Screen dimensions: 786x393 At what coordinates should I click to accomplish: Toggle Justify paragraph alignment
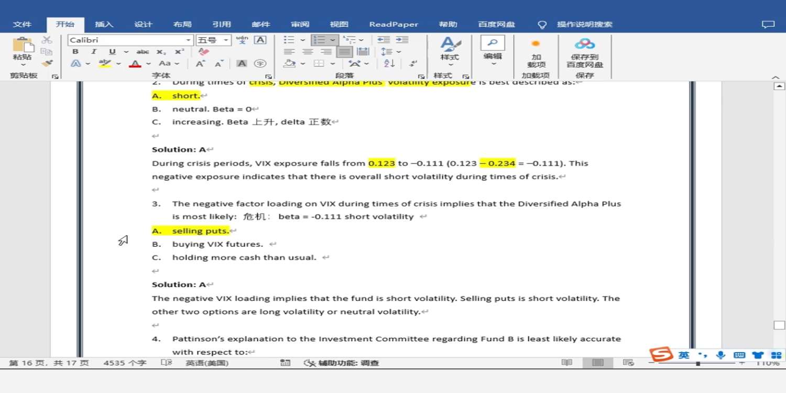point(344,52)
